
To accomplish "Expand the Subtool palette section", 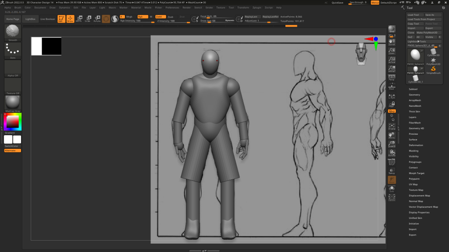I will coord(413,89).
